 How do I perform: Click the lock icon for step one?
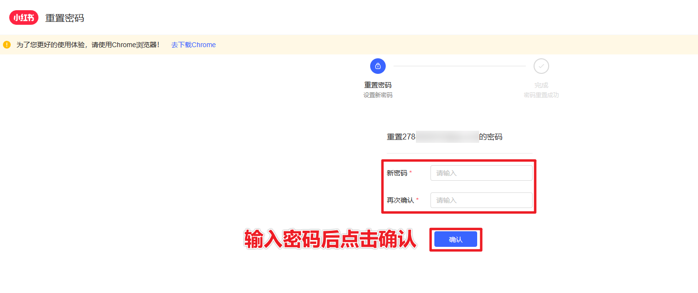[378, 66]
